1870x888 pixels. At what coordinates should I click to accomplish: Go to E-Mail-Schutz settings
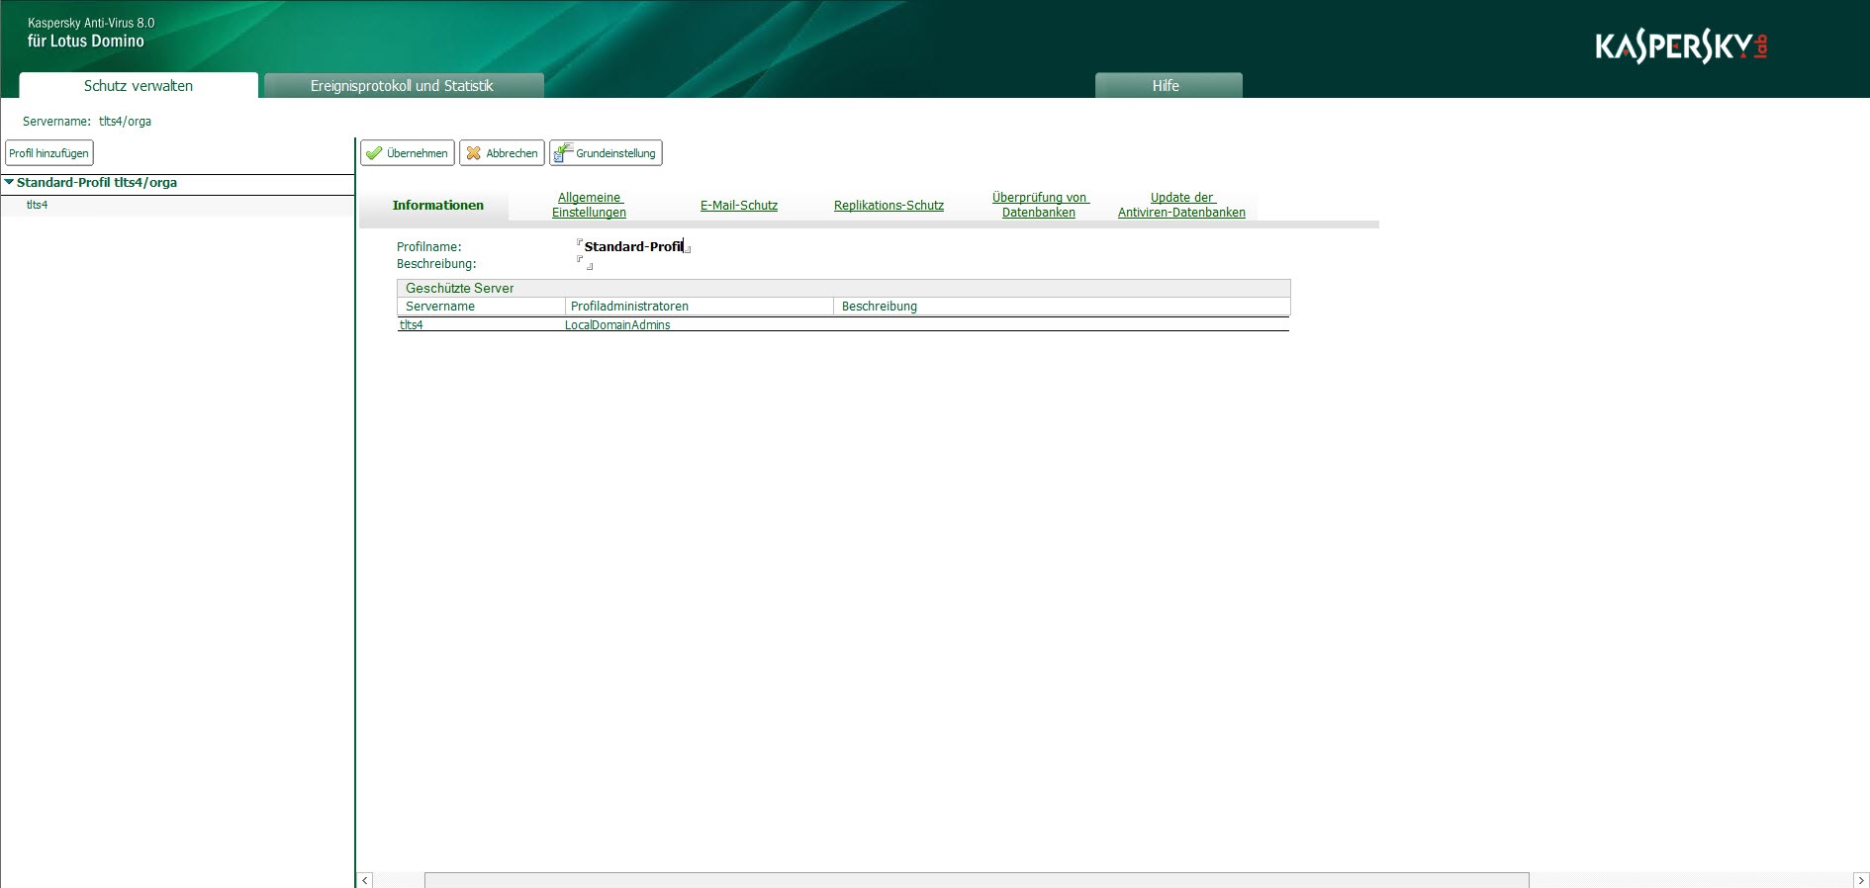point(738,206)
